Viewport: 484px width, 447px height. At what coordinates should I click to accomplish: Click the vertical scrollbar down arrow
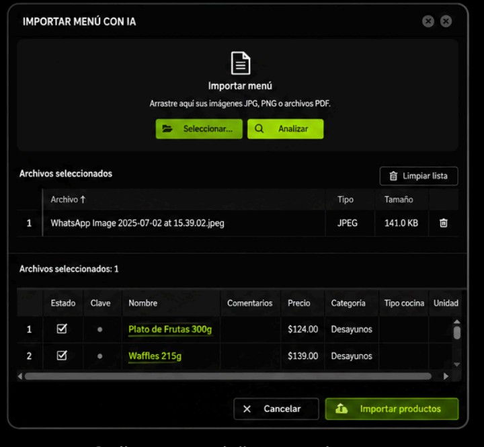(x=457, y=364)
